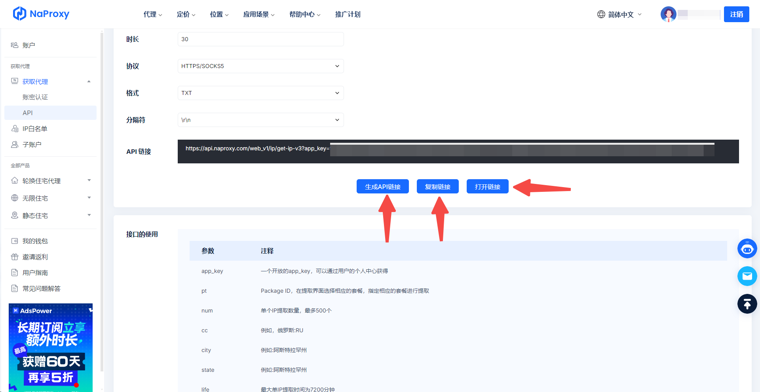Click the 静态住宅 location icon
The height and width of the screenshot is (392, 760).
click(x=15, y=215)
